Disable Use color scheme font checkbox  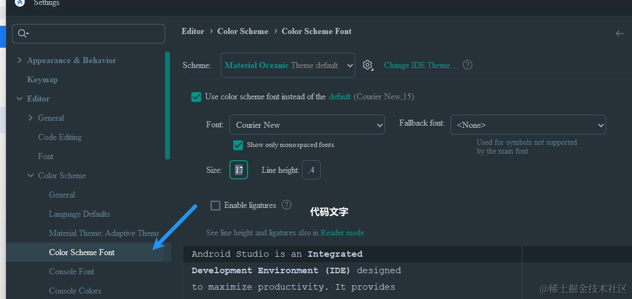(x=196, y=97)
